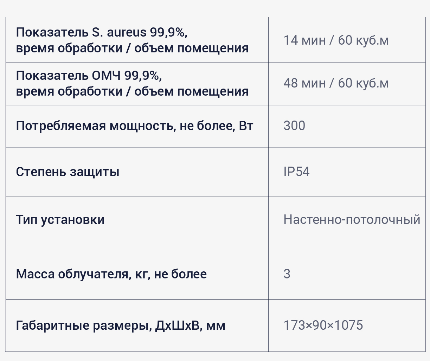Click the 'ОМЧ' abbreviation in second row

[106, 76]
